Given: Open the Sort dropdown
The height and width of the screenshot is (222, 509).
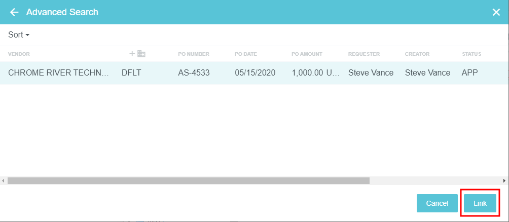Looking at the screenshot, I should point(19,34).
